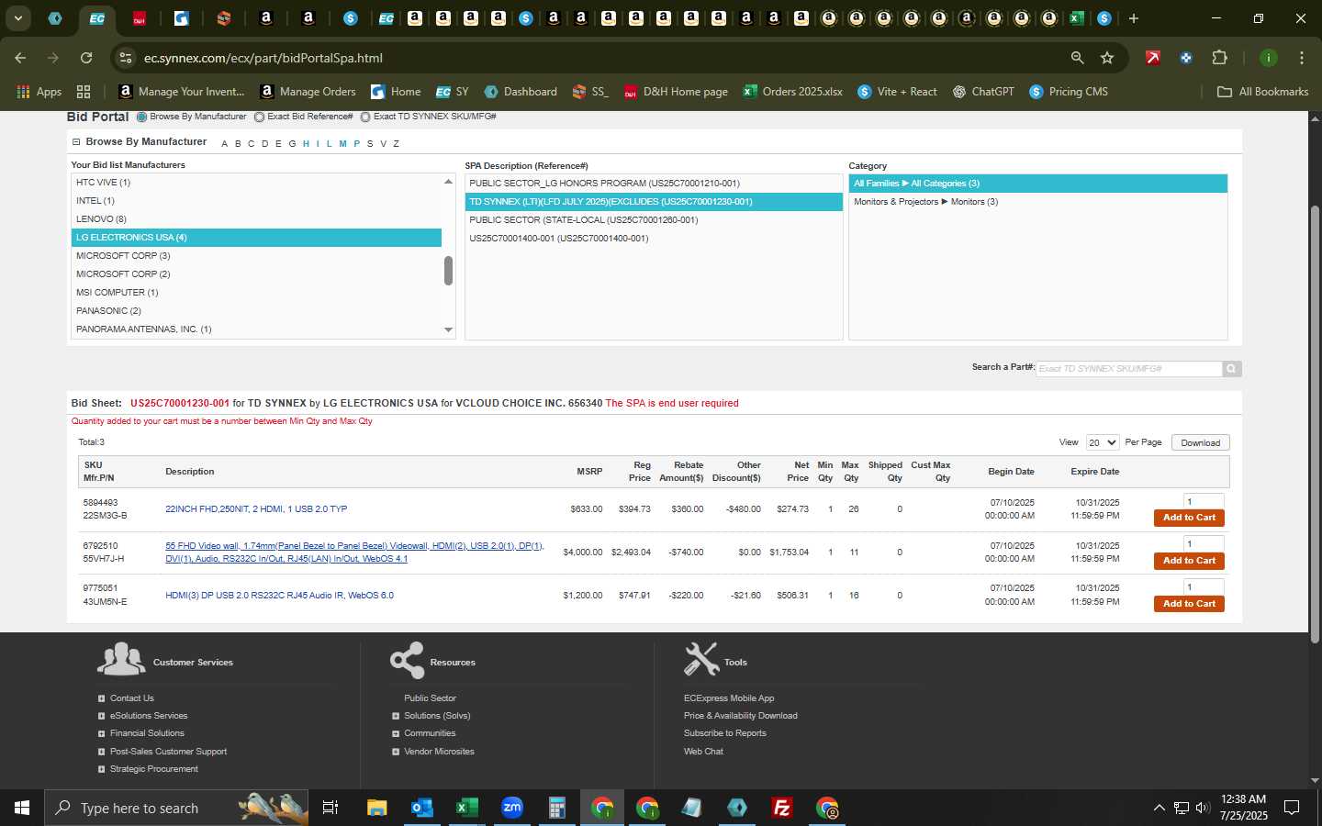Filter manufacturers by letter L
The width and height of the screenshot is (1322, 826).
click(x=329, y=144)
